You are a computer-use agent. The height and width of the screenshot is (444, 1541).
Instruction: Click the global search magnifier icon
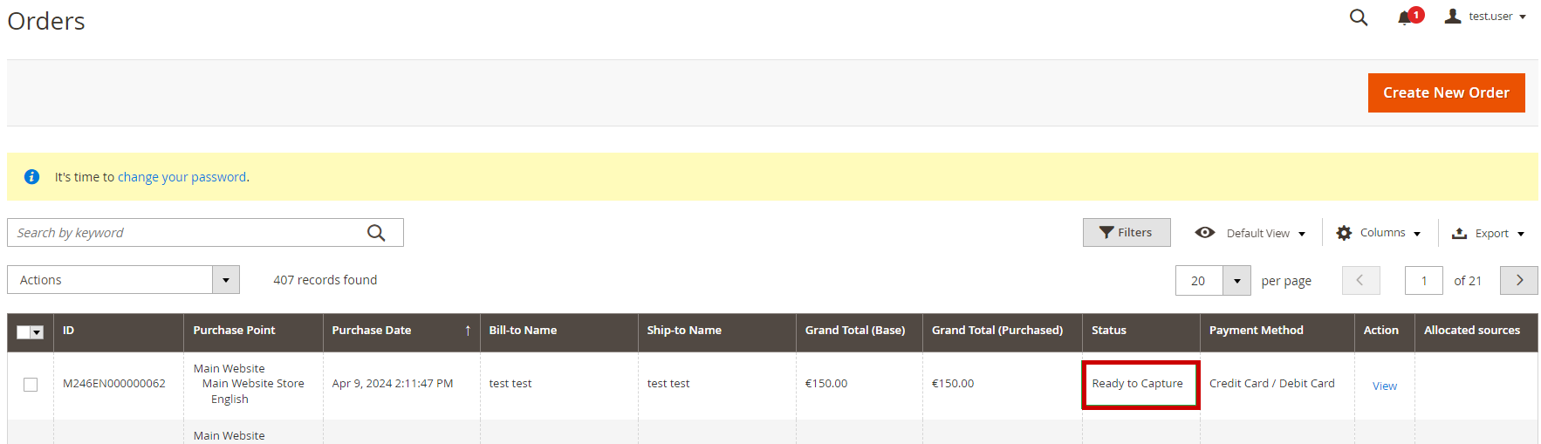point(1358,17)
